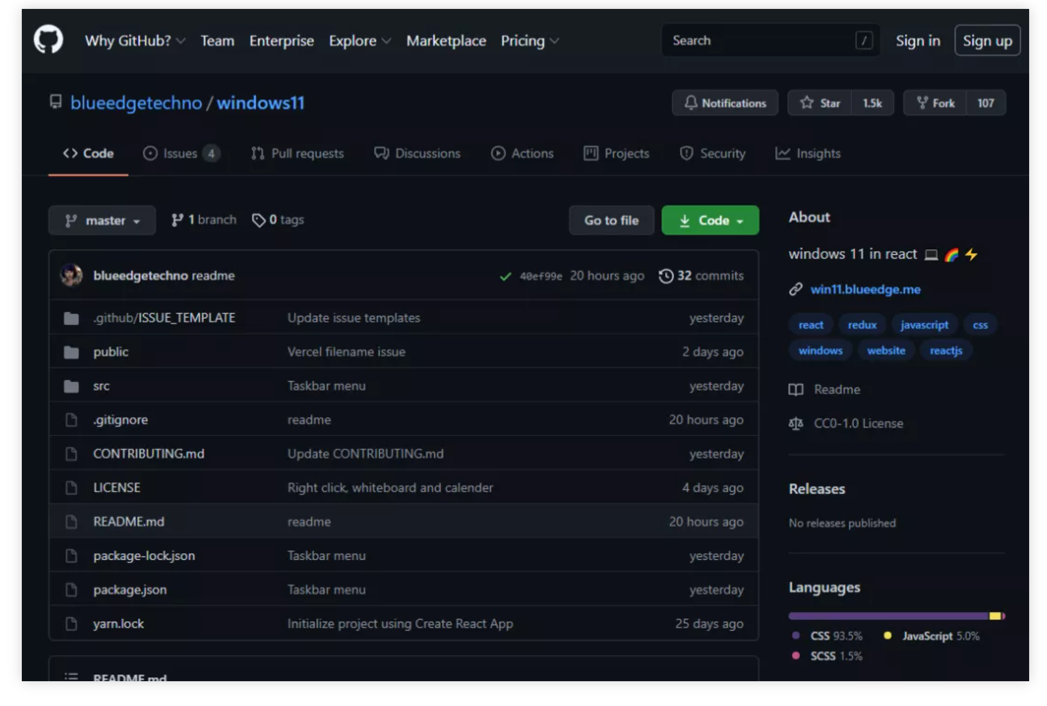Click the license scale icon
The image size is (1047, 706).
click(x=796, y=423)
